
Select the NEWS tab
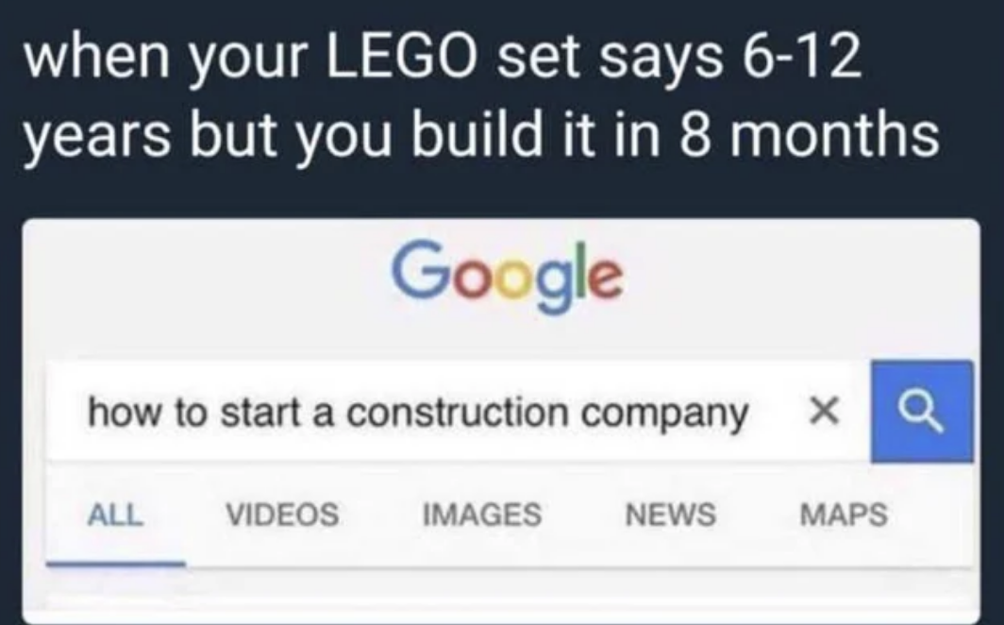pos(670,514)
